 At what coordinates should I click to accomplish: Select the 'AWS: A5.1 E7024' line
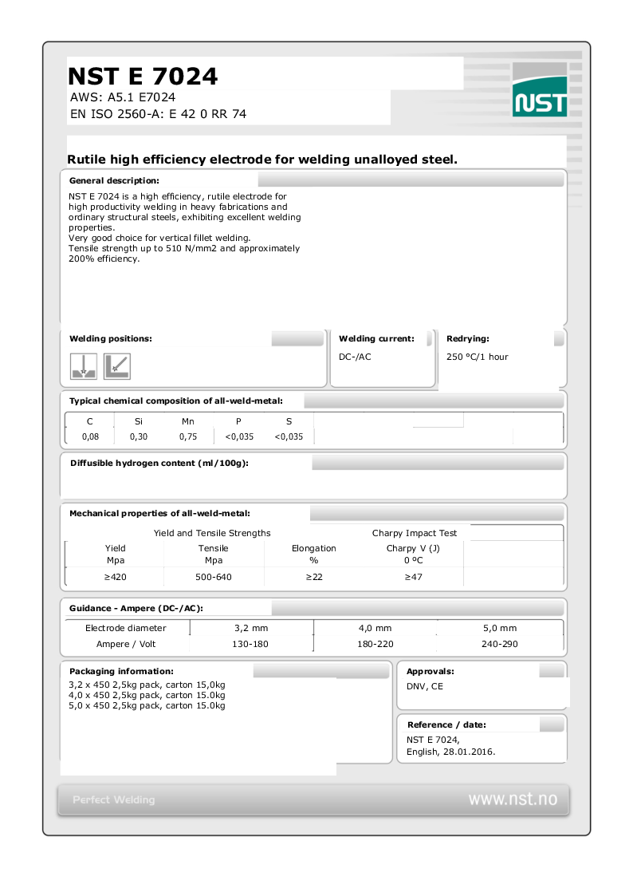pos(123,97)
